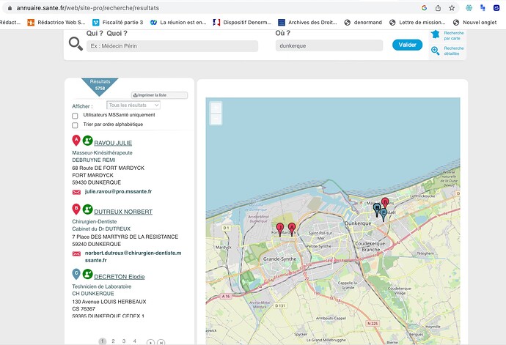This screenshot has height=345, width=506.
Task: Click Technicien de Laboratoire profession text
Action: [x=102, y=286]
